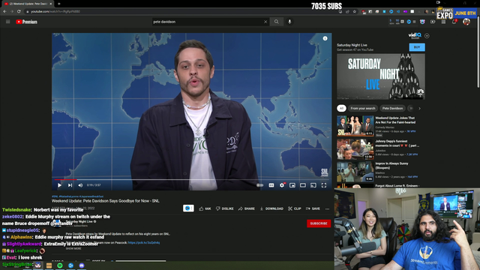Open Saturday Night Live banner image
The image size is (480, 270).
click(x=381, y=76)
